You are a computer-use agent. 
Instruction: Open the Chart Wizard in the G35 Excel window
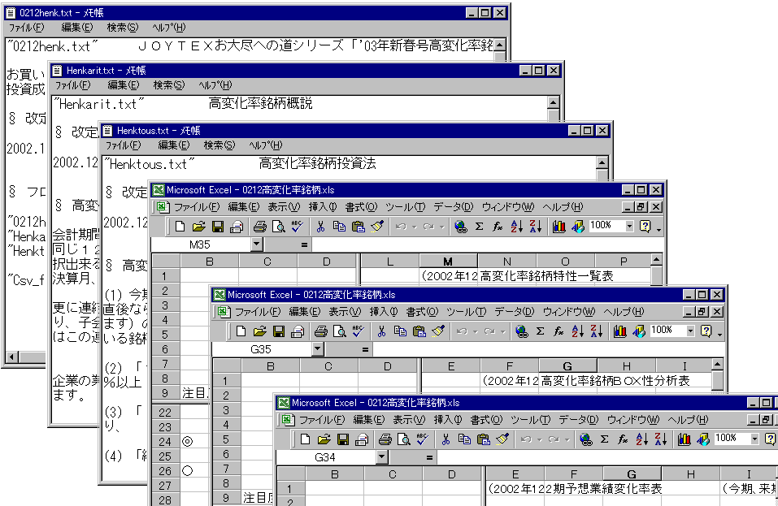[619, 331]
